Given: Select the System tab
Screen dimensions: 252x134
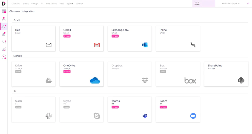Looking at the screenshot, I should [70, 3].
